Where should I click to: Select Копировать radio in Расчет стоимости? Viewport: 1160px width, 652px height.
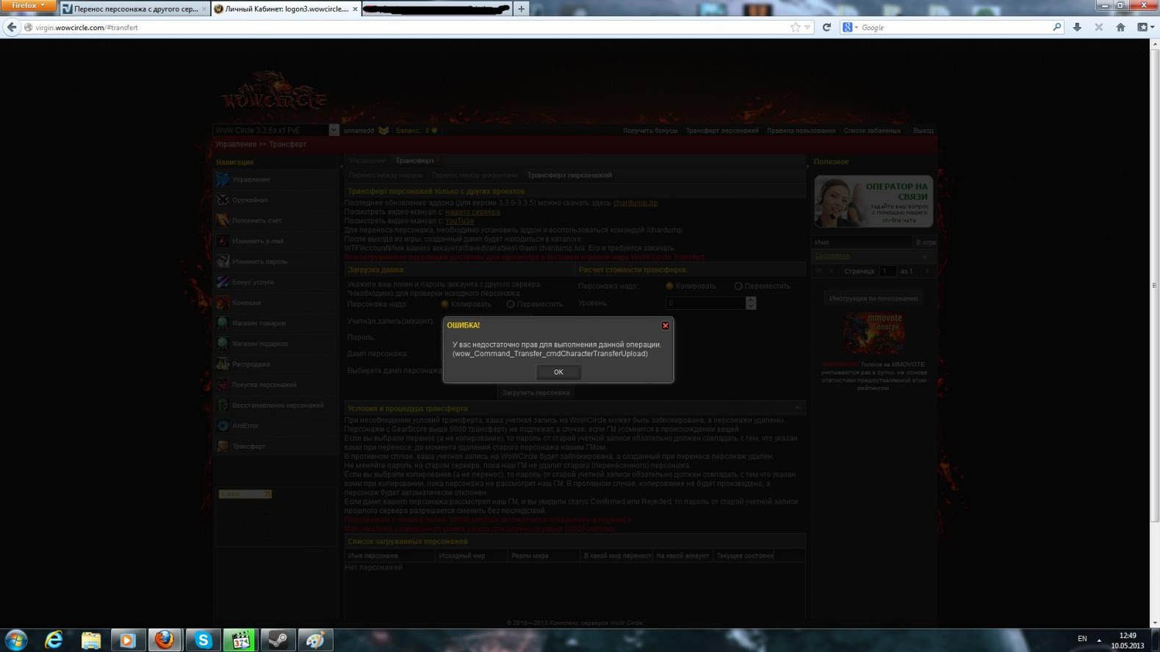(669, 286)
